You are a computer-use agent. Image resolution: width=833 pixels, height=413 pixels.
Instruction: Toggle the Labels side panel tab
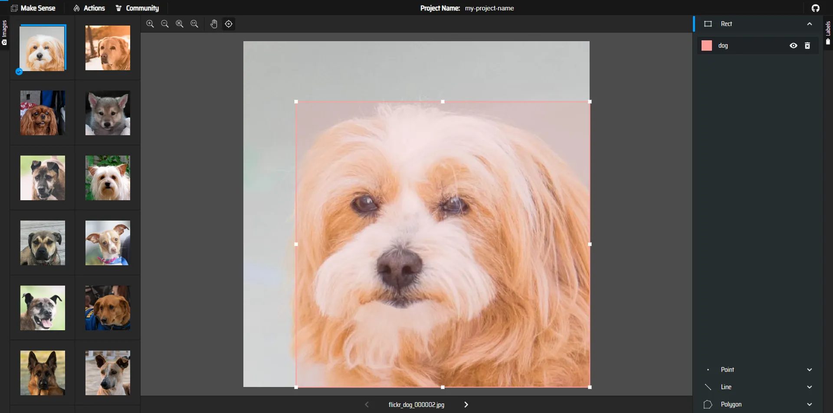(828, 34)
